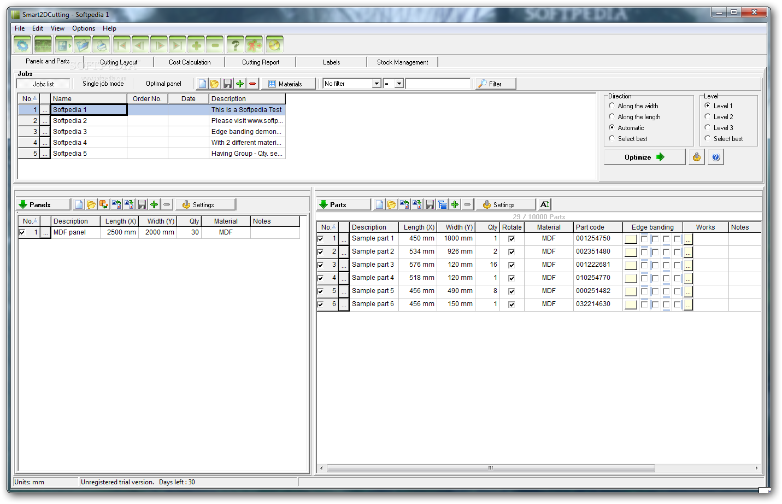Click the red minus icon to delete job
Viewport: 782px width, 504px height.
[x=252, y=84]
